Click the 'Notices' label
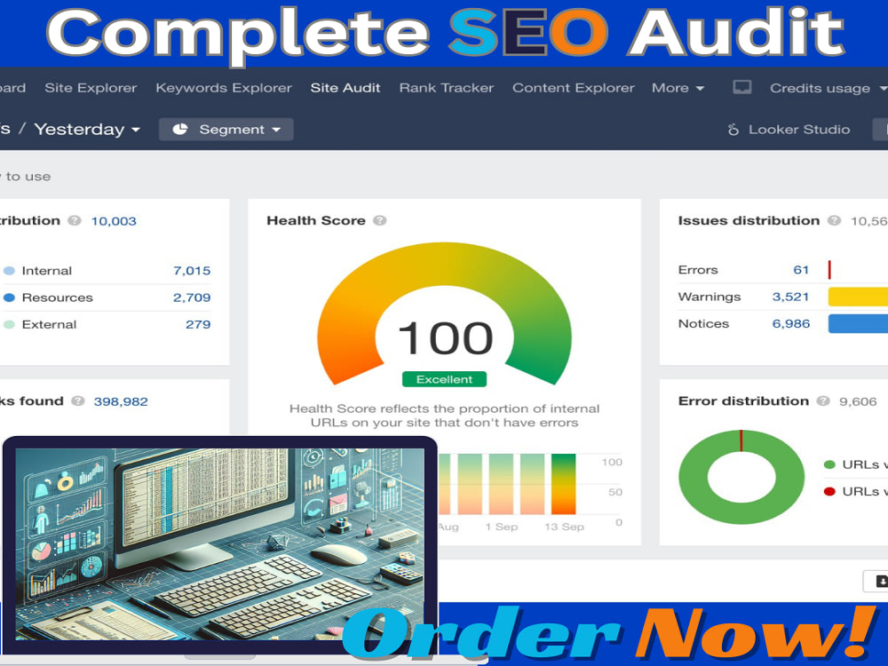The width and height of the screenshot is (888, 666). (703, 323)
